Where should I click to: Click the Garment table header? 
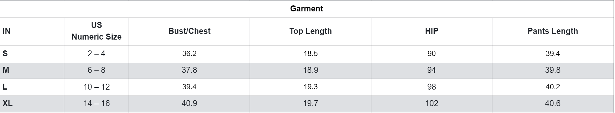click(x=306, y=9)
